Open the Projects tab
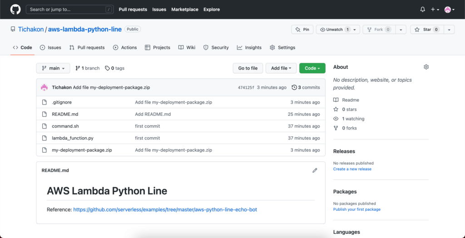Screen dimensions: 465x238 point(158,48)
